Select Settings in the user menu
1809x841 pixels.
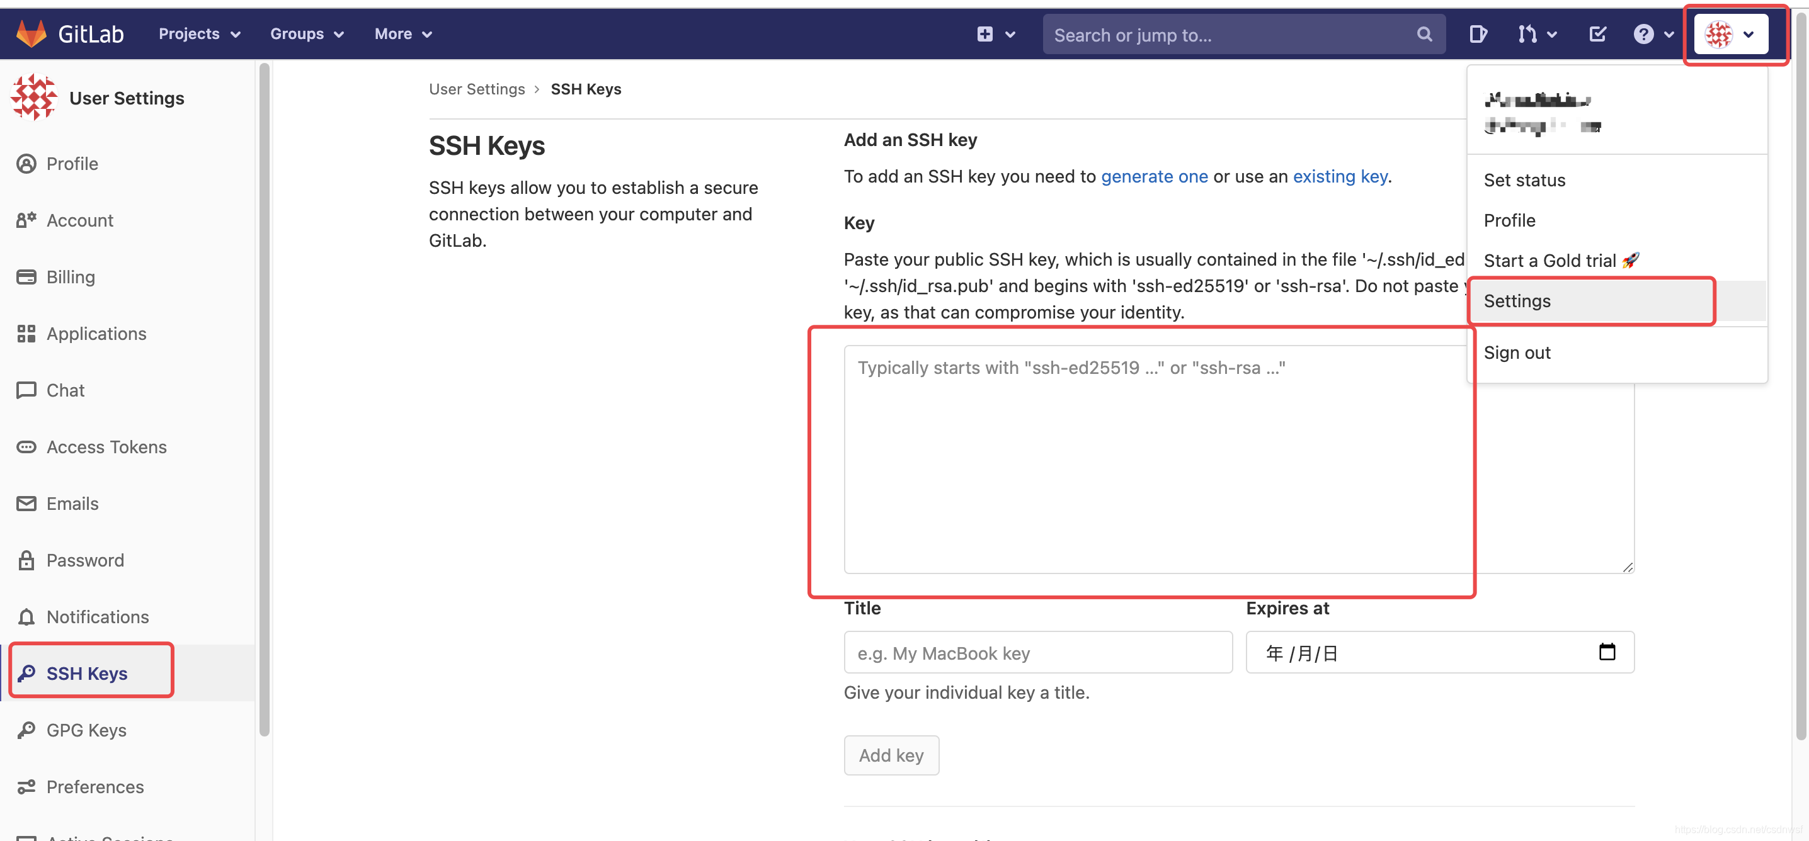1517,300
